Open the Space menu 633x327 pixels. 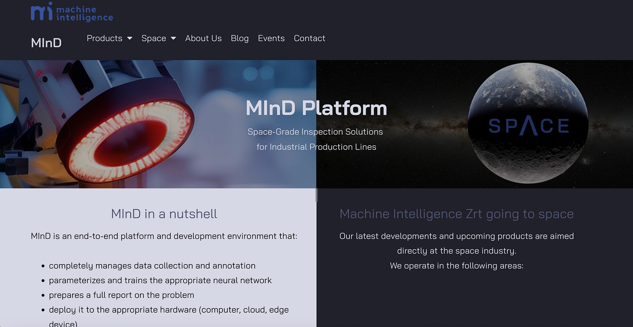153,38
